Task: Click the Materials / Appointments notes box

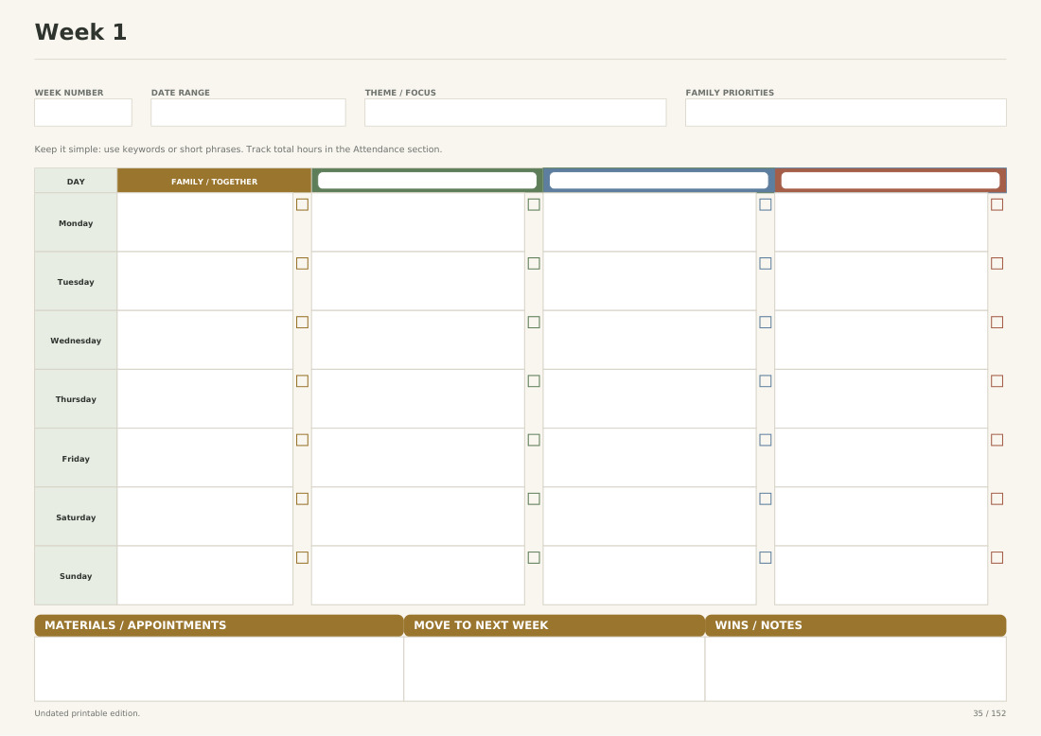Action: 220,669
